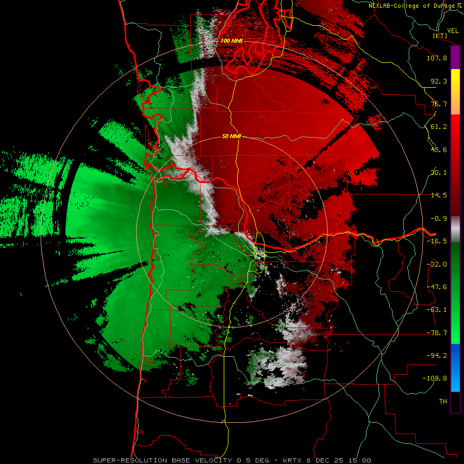This screenshot has width=464, height=464.
Task: Click the -32.0 value on the velocity scale
Action: (437, 264)
